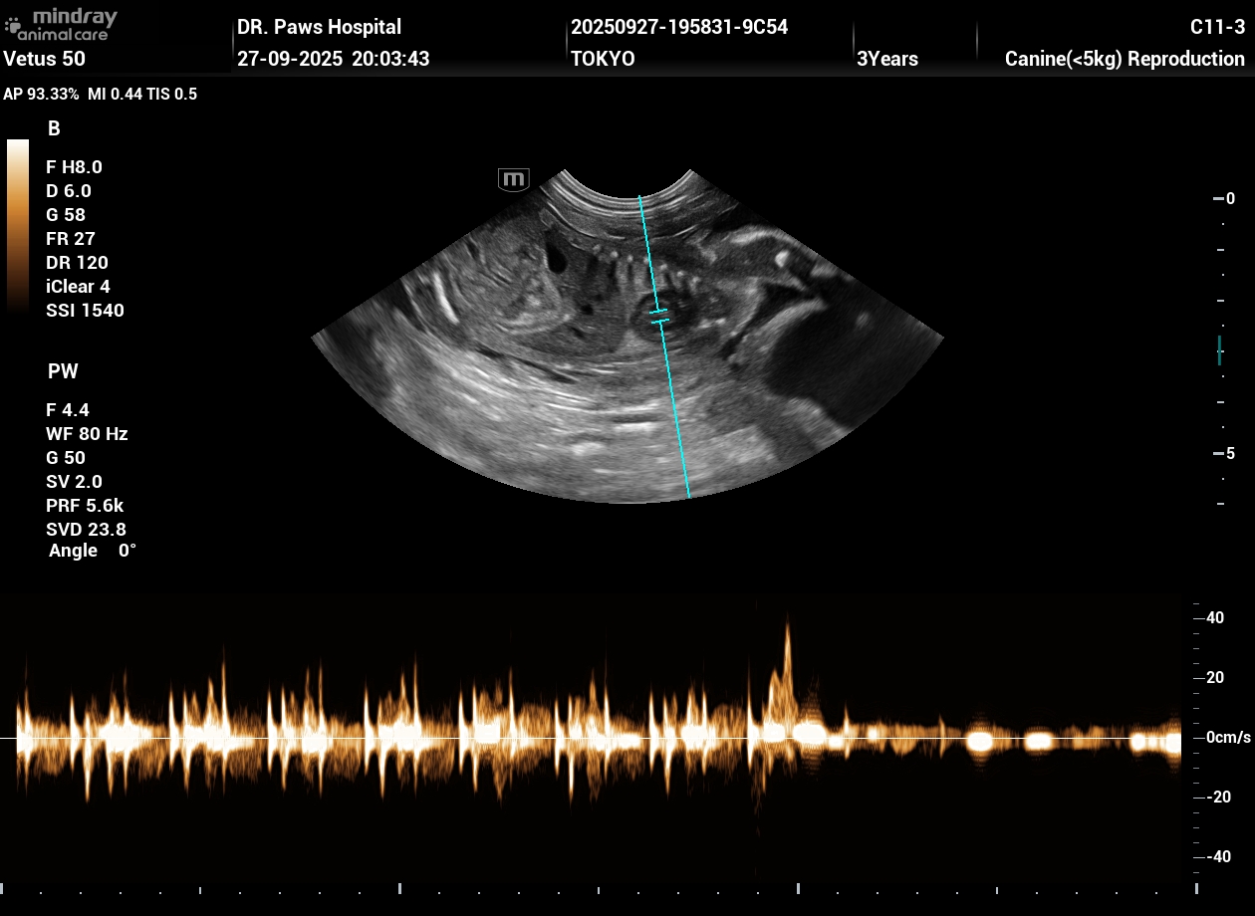This screenshot has width=1255, height=916.
Task: Click the grayscale tint map bar
Action: [18, 225]
